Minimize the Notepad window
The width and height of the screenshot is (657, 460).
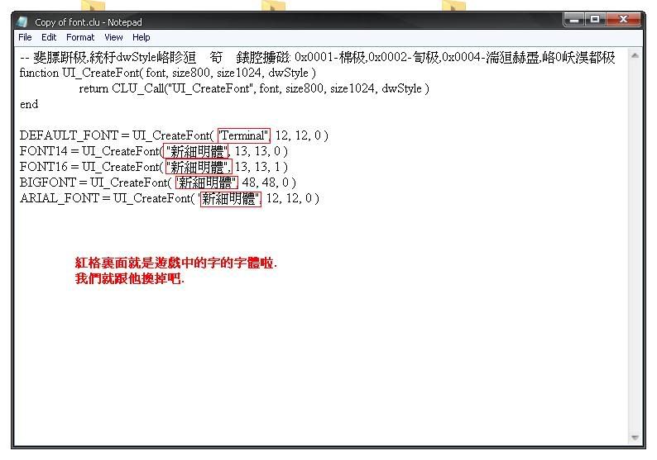coord(574,19)
